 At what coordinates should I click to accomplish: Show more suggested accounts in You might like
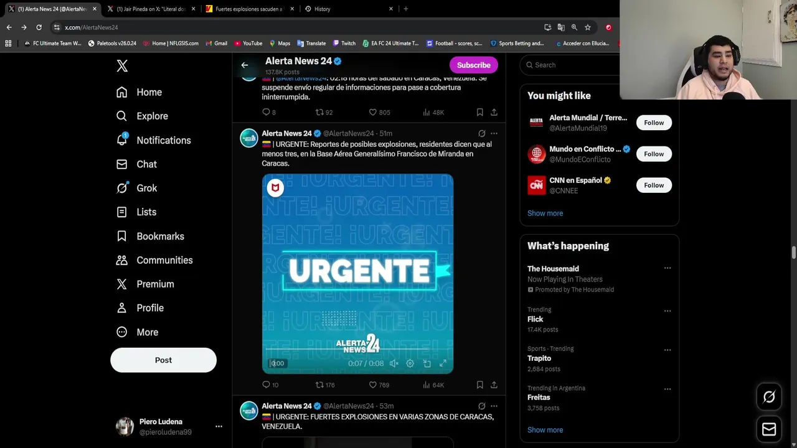coord(545,213)
